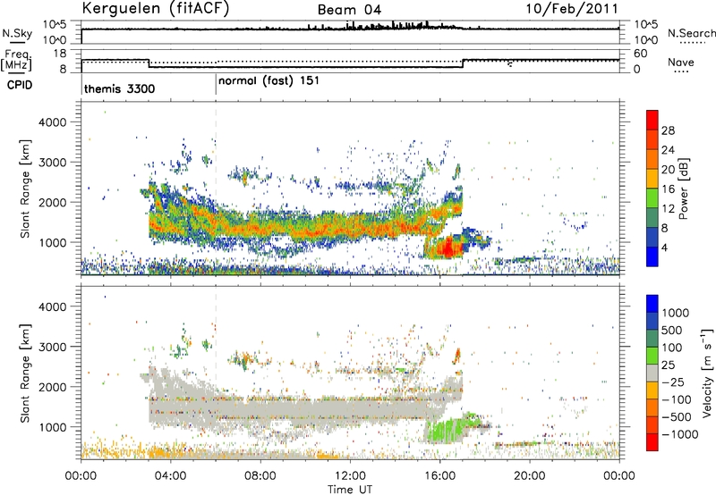Screen dimensions: 716x495
Task: Click the 'Nave' legend label
Action: tap(681, 63)
